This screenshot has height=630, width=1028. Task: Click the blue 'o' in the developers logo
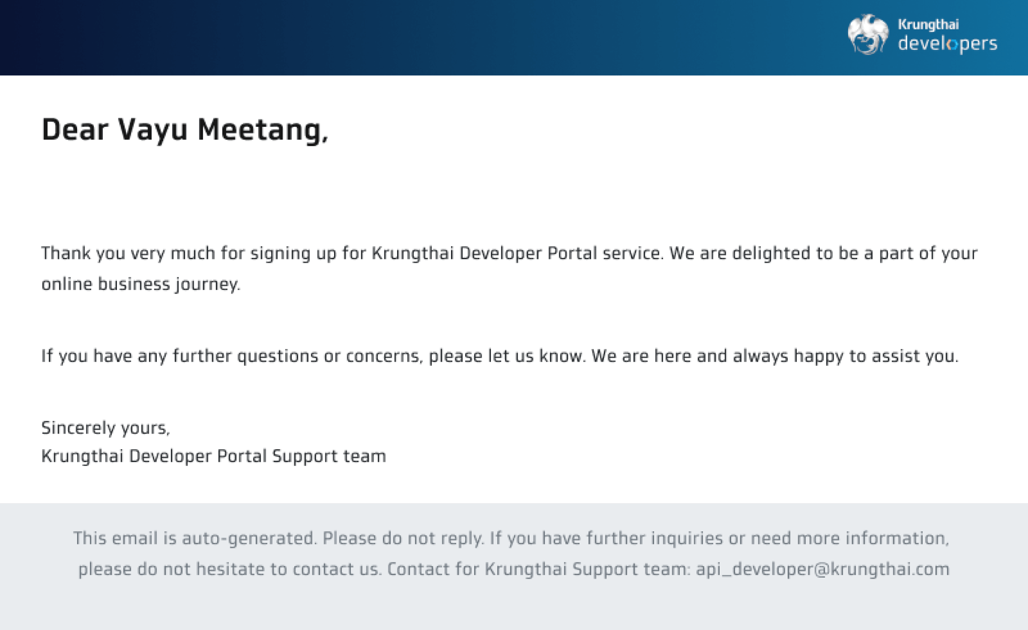click(x=952, y=44)
